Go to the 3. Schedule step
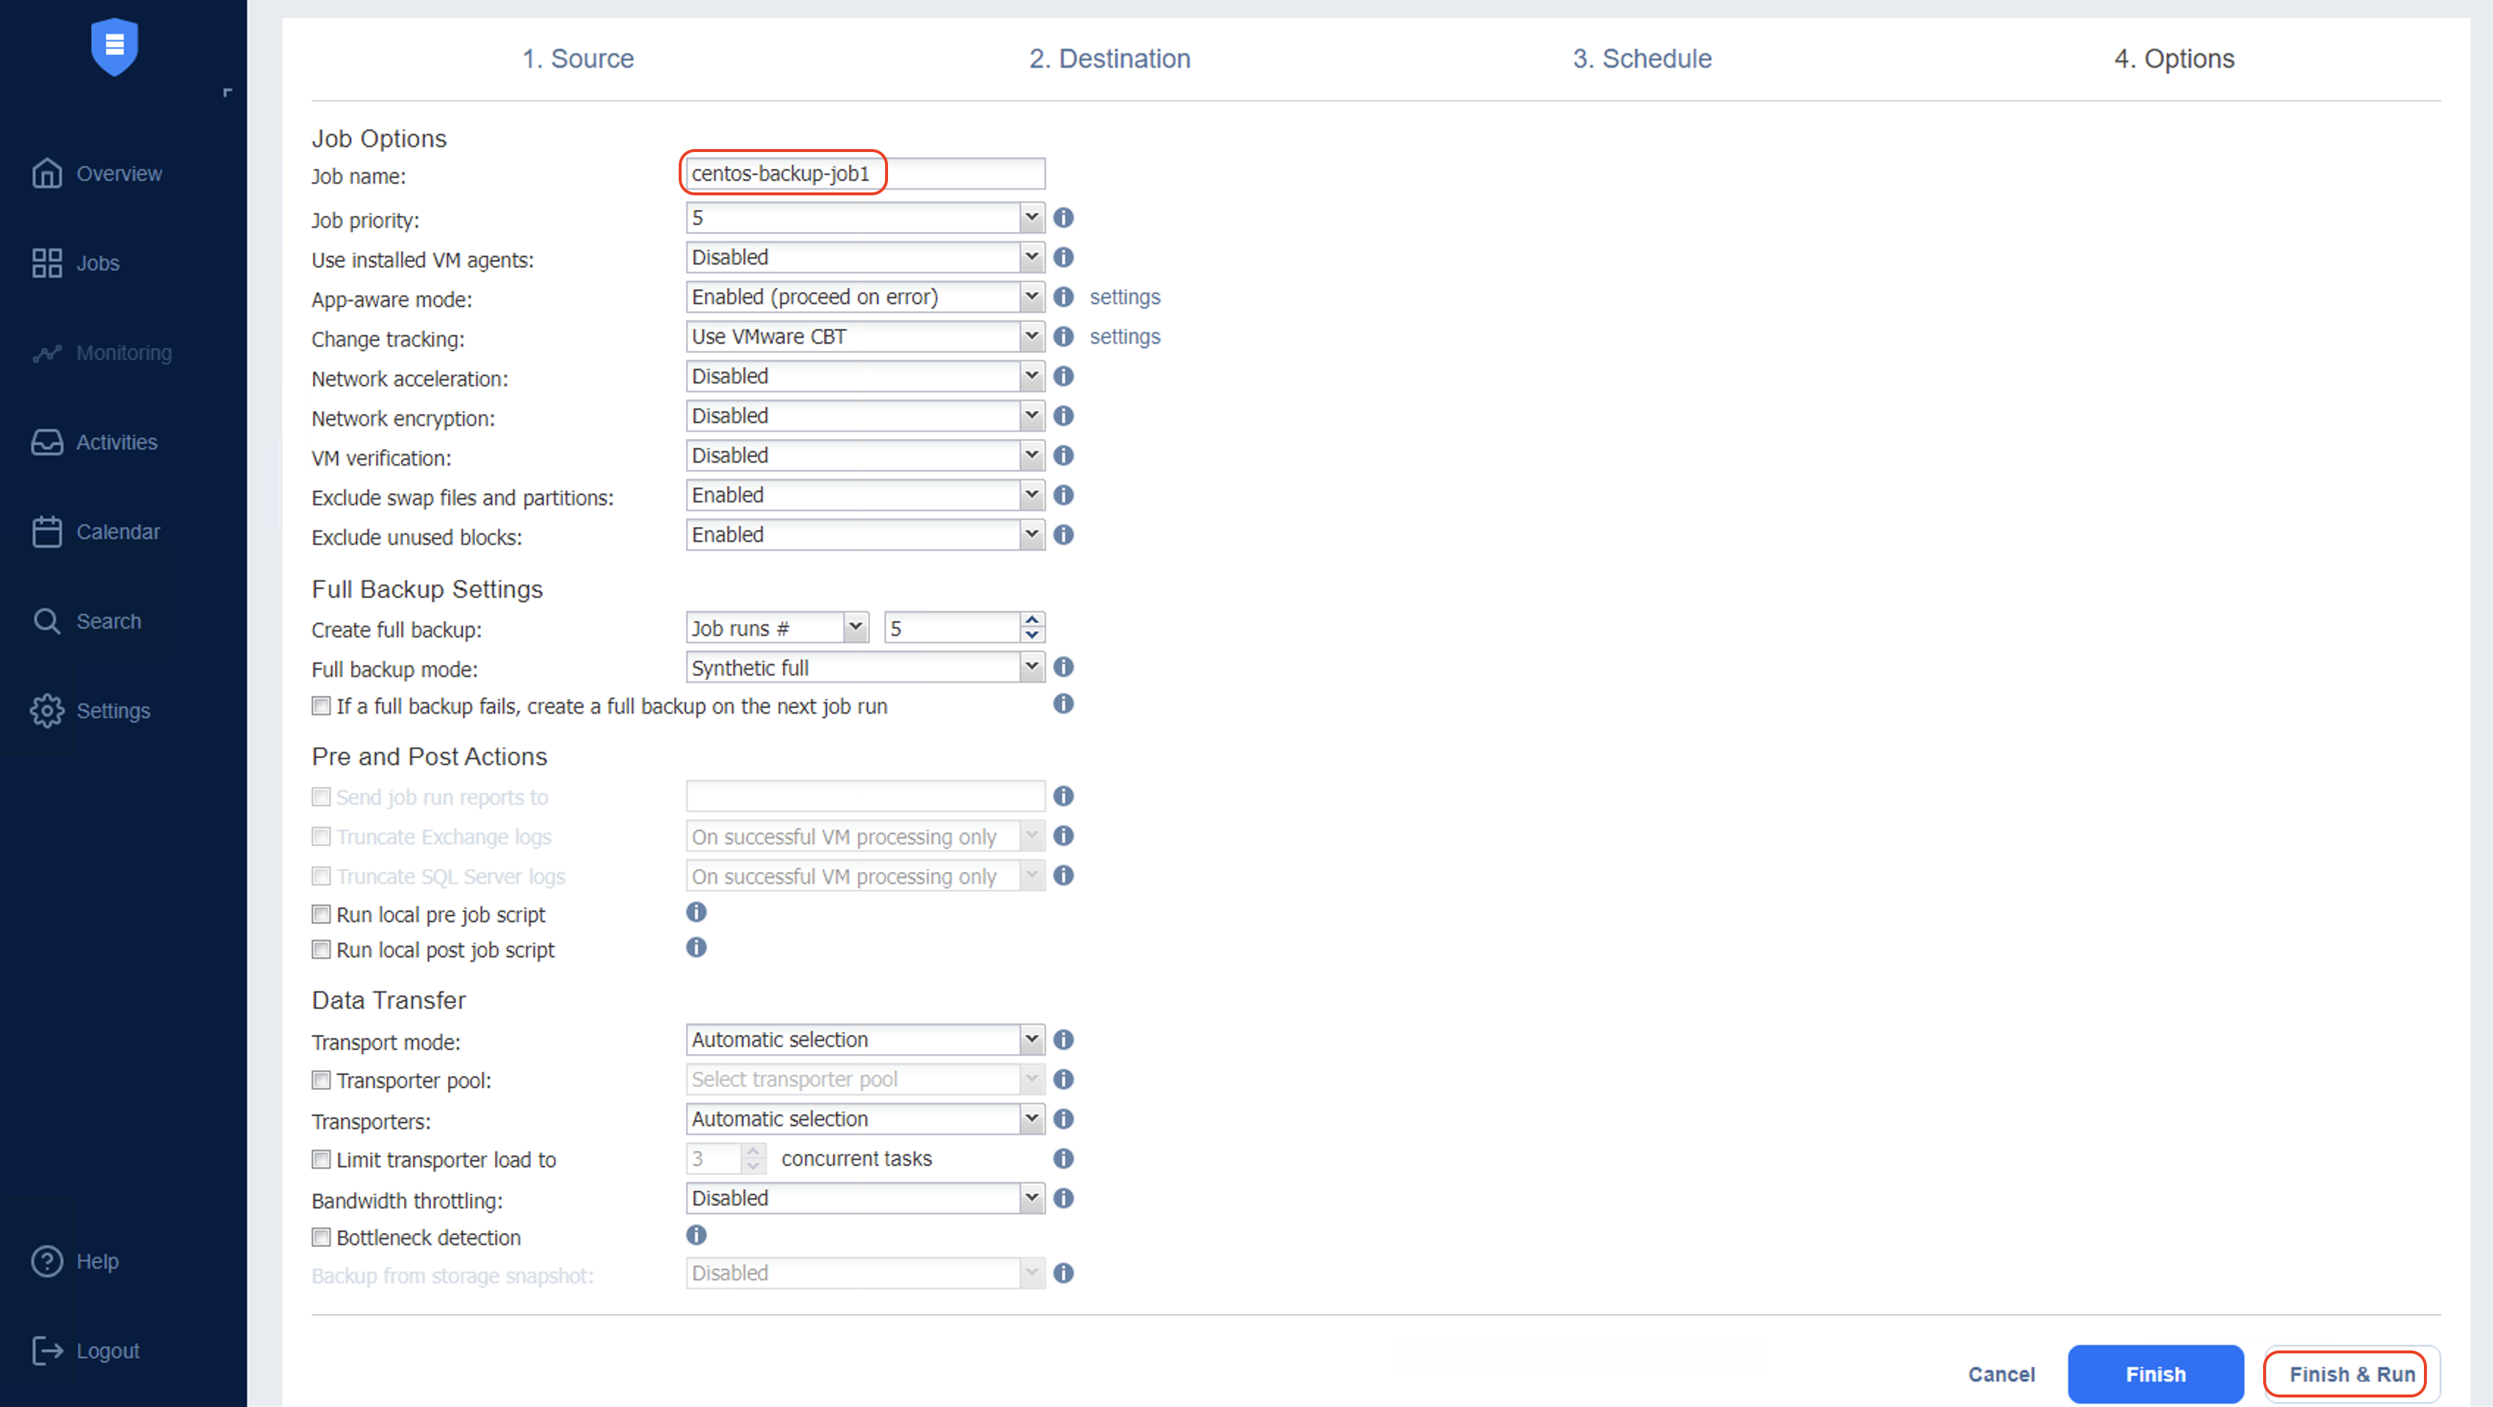The height and width of the screenshot is (1407, 2493). tap(1642, 58)
